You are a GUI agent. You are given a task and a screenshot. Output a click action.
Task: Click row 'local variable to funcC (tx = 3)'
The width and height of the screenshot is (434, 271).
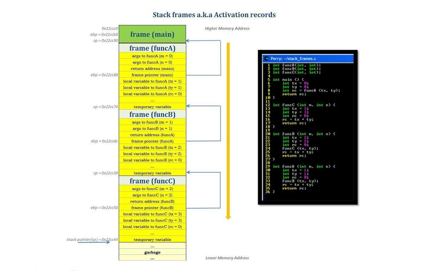[x=152, y=214]
